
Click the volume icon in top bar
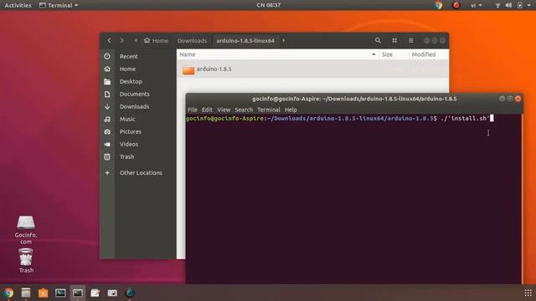tap(508, 5)
